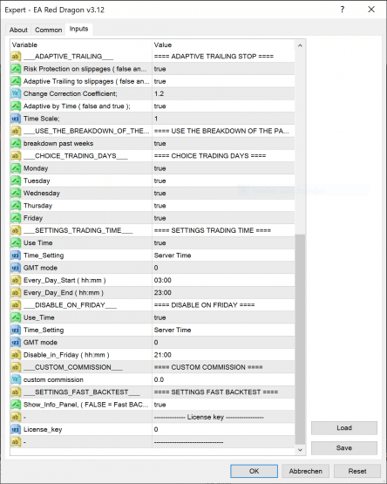387x484 pixels.
Task: Toggle the Tuesday value true
Action: tap(223, 181)
